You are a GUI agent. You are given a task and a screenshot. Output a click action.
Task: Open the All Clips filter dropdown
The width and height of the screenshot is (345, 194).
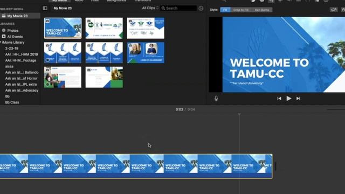click(150, 8)
